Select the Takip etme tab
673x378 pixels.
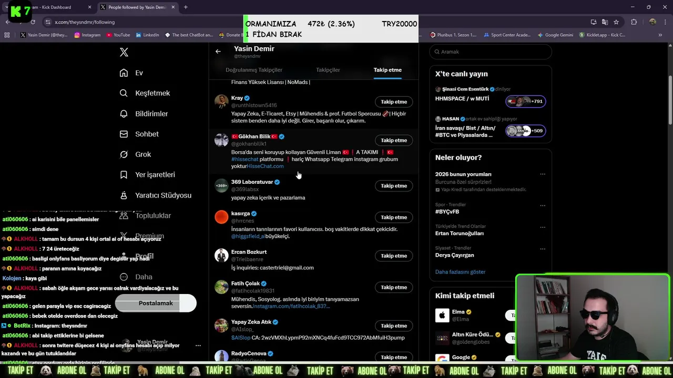tap(388, 70)
